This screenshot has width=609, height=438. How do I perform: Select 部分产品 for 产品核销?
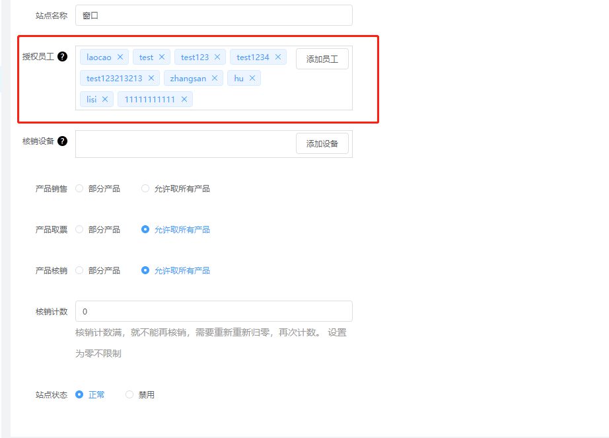tap(80, 271)
